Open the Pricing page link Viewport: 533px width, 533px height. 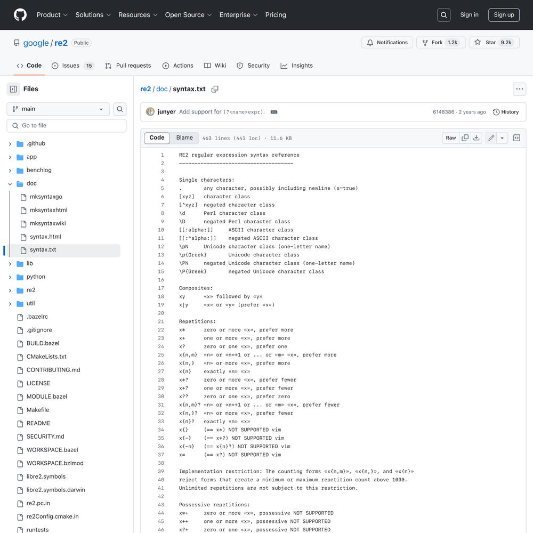pos(276,15)
